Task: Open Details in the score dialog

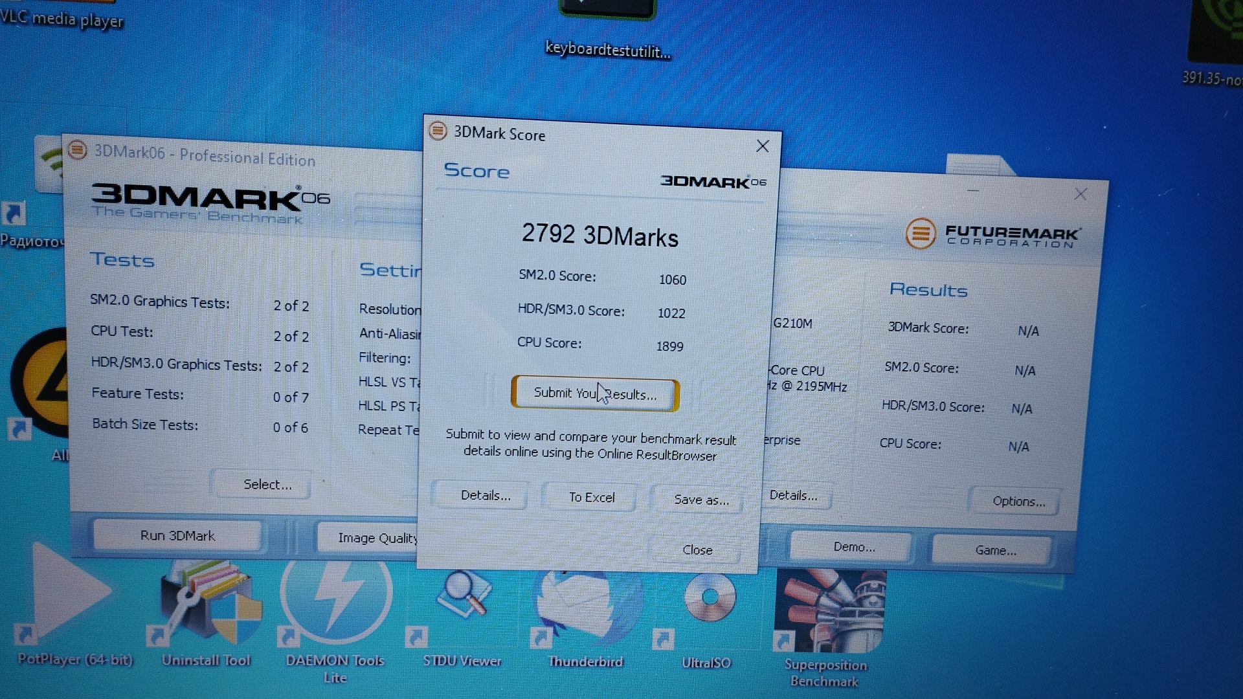Action: click(x=486, y=496)
